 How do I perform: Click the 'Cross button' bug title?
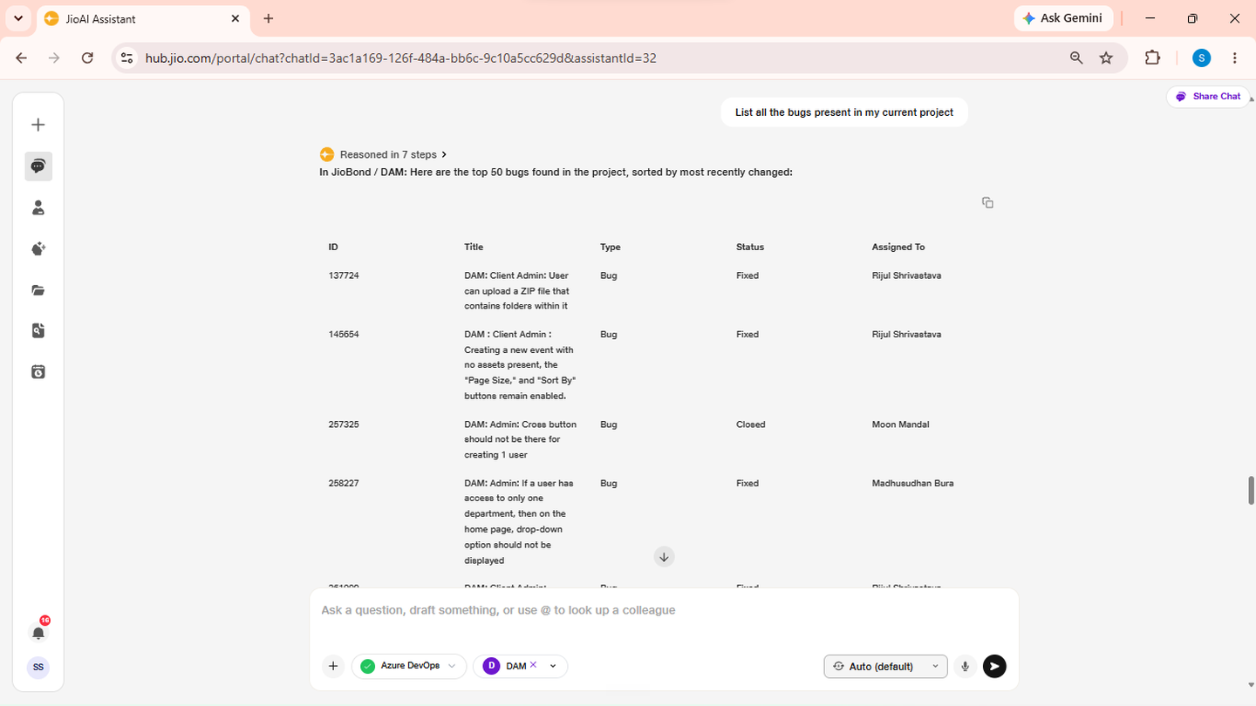click(x=521, y=440)
